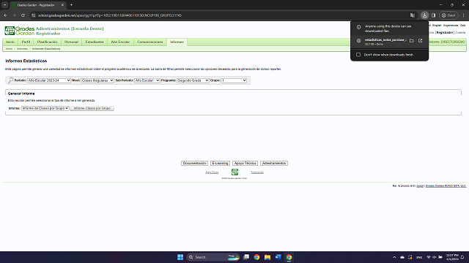
Task: Open the Estudiantes tab
Action: click(x=95, y=42)
